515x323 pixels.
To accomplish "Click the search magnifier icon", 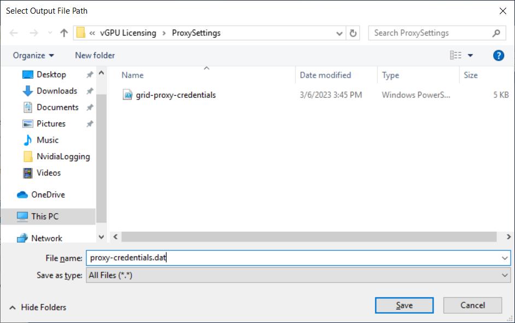I will (x=496, y=33).
